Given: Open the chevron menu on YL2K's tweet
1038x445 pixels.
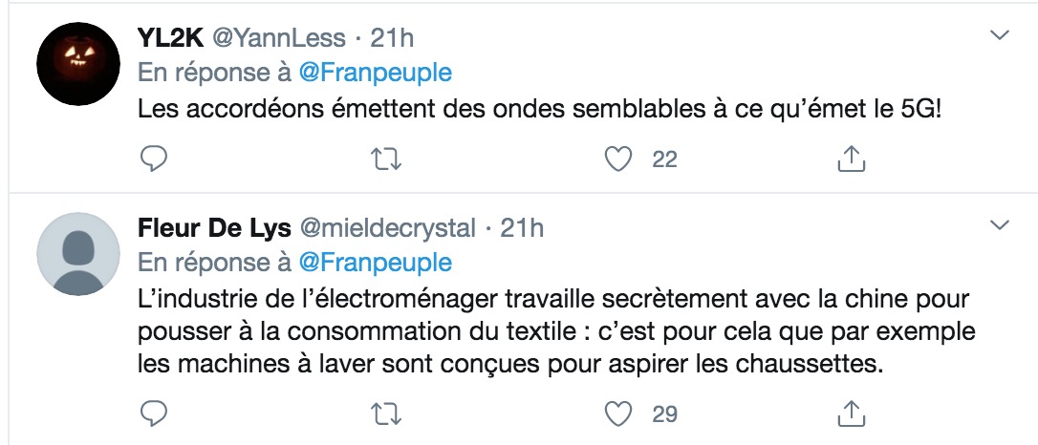Looking at the screenshot, I should pos(999,35).
